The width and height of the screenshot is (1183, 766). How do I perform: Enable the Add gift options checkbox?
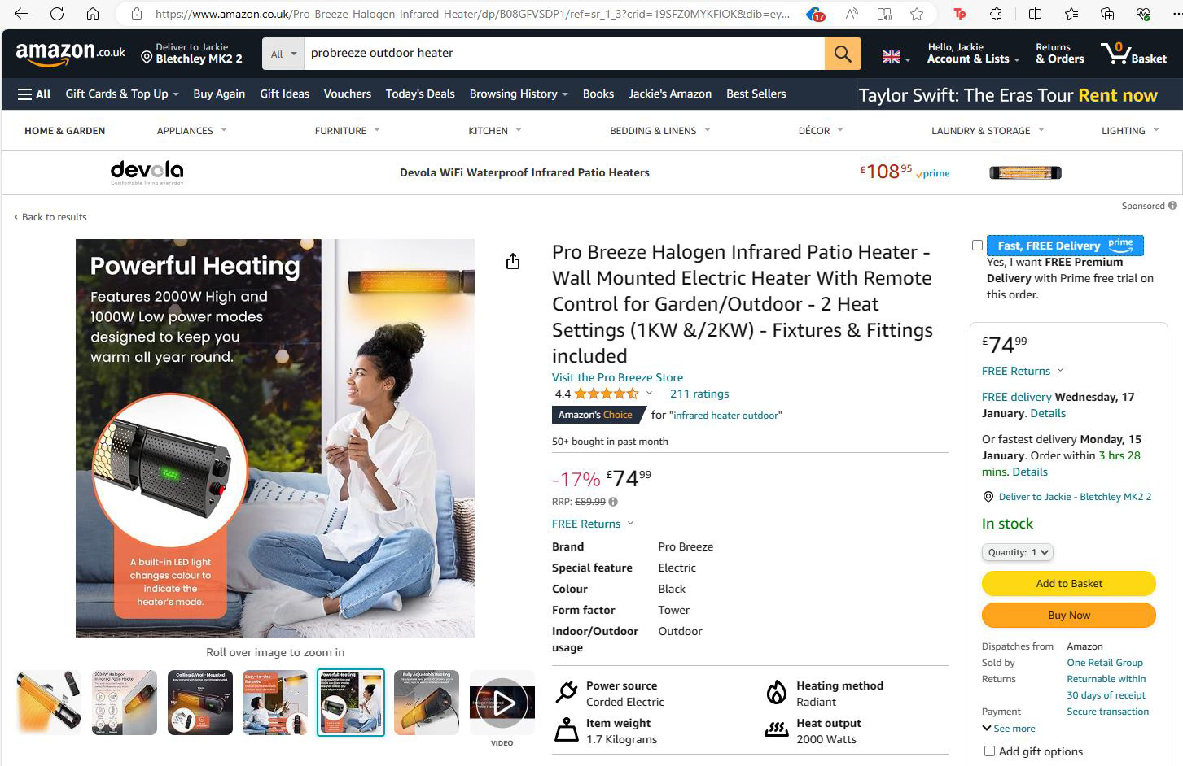pos(989,751)
